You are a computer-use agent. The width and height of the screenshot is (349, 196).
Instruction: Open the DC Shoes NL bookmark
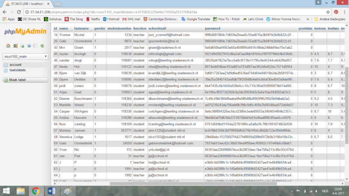point(29,19)
